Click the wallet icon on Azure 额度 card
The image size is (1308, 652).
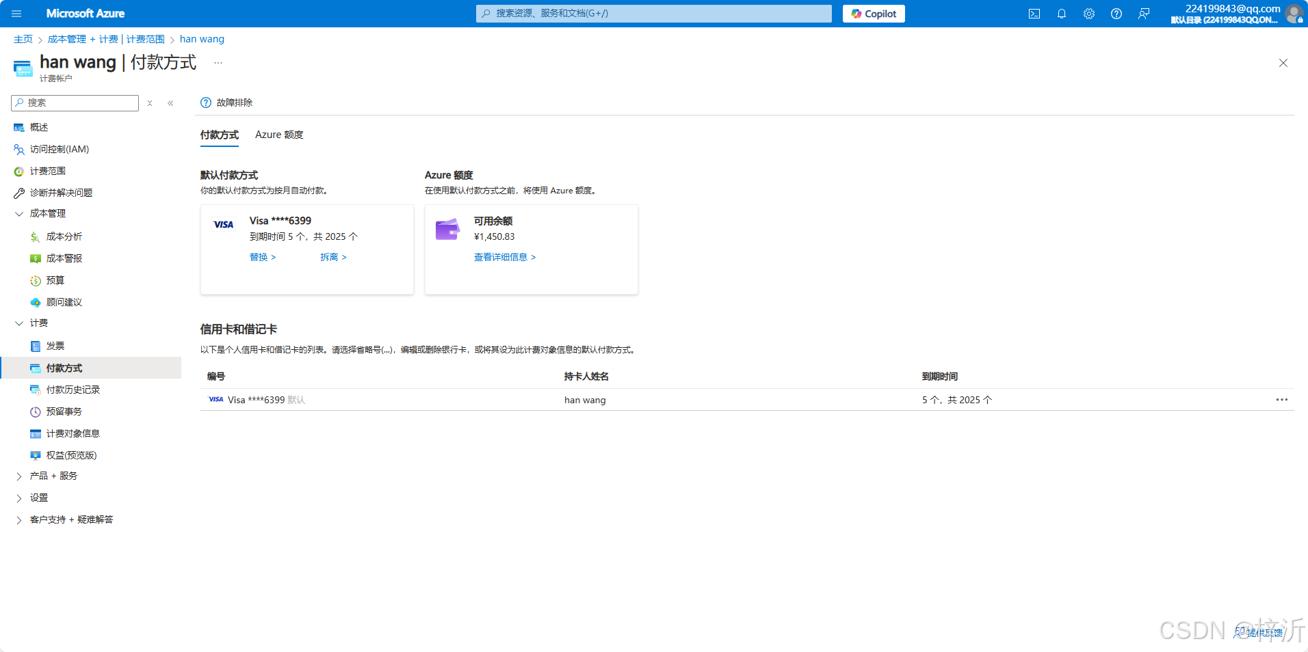click(448, 229)
